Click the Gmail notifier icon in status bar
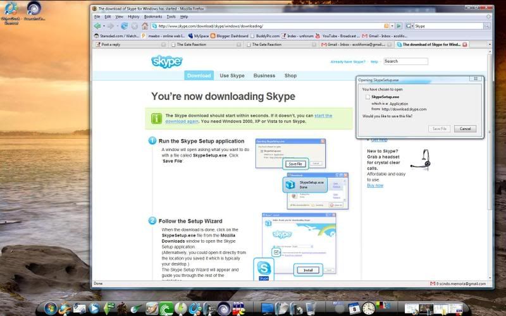506x316 pixels. coord(433,283)
